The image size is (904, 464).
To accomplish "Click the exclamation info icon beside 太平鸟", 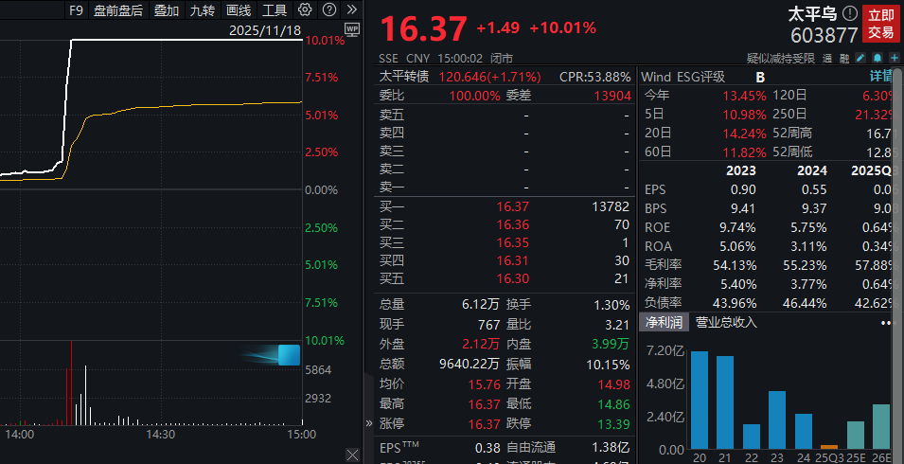I will point(850,13).
